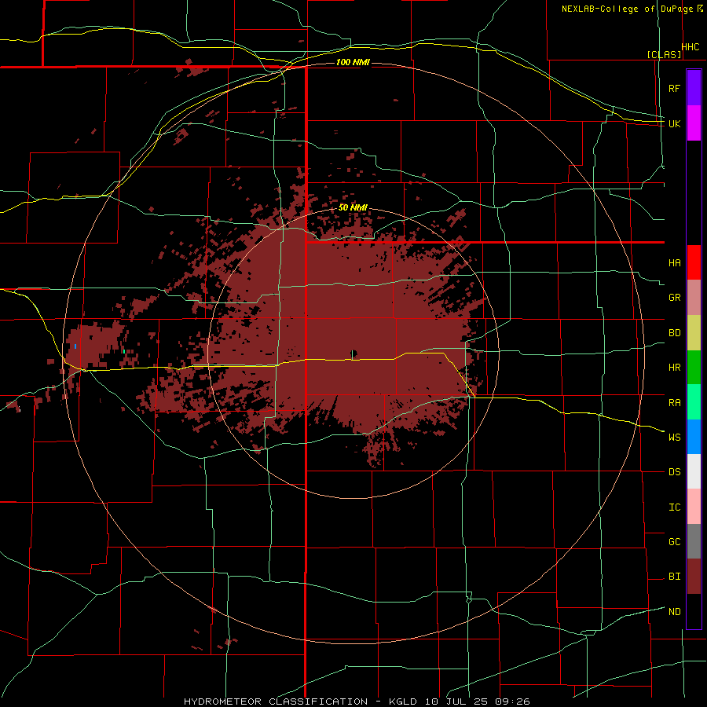Screen dimensions: 707x707
Task: Click the BI dark red swatch
Action: [694, 577]
